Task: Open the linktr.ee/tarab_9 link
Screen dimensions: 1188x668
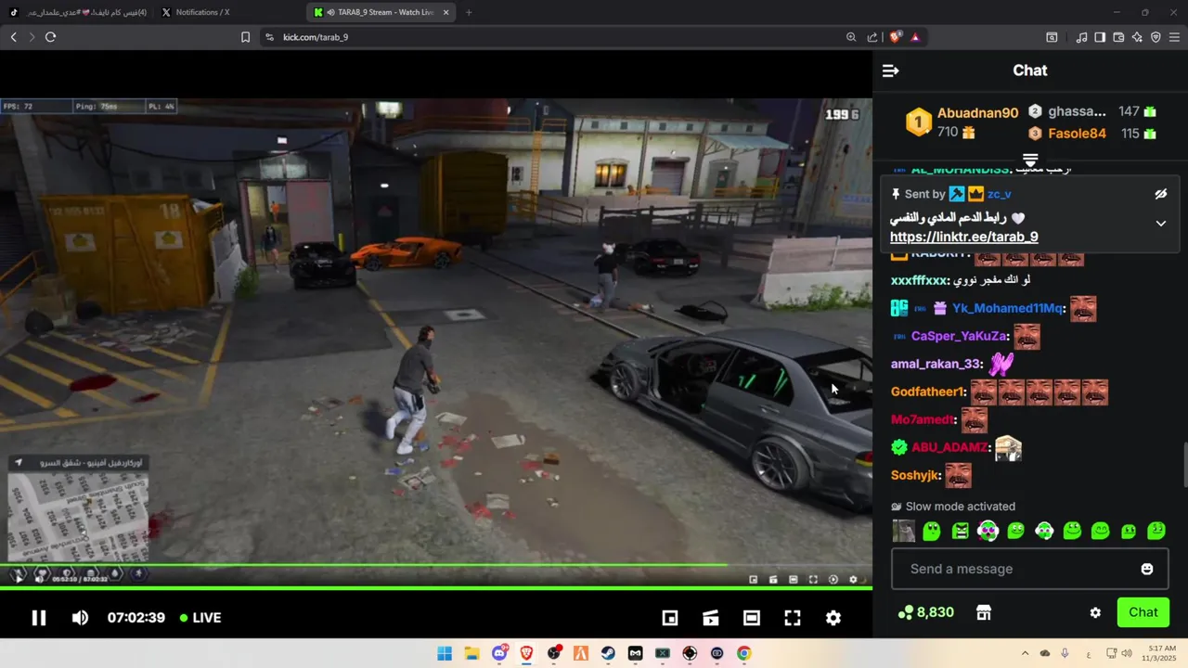Action: (x=963, y=237)
